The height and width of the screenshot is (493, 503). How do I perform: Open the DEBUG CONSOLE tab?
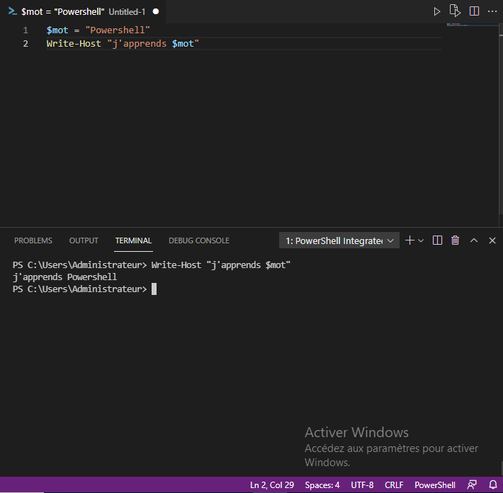198,240
